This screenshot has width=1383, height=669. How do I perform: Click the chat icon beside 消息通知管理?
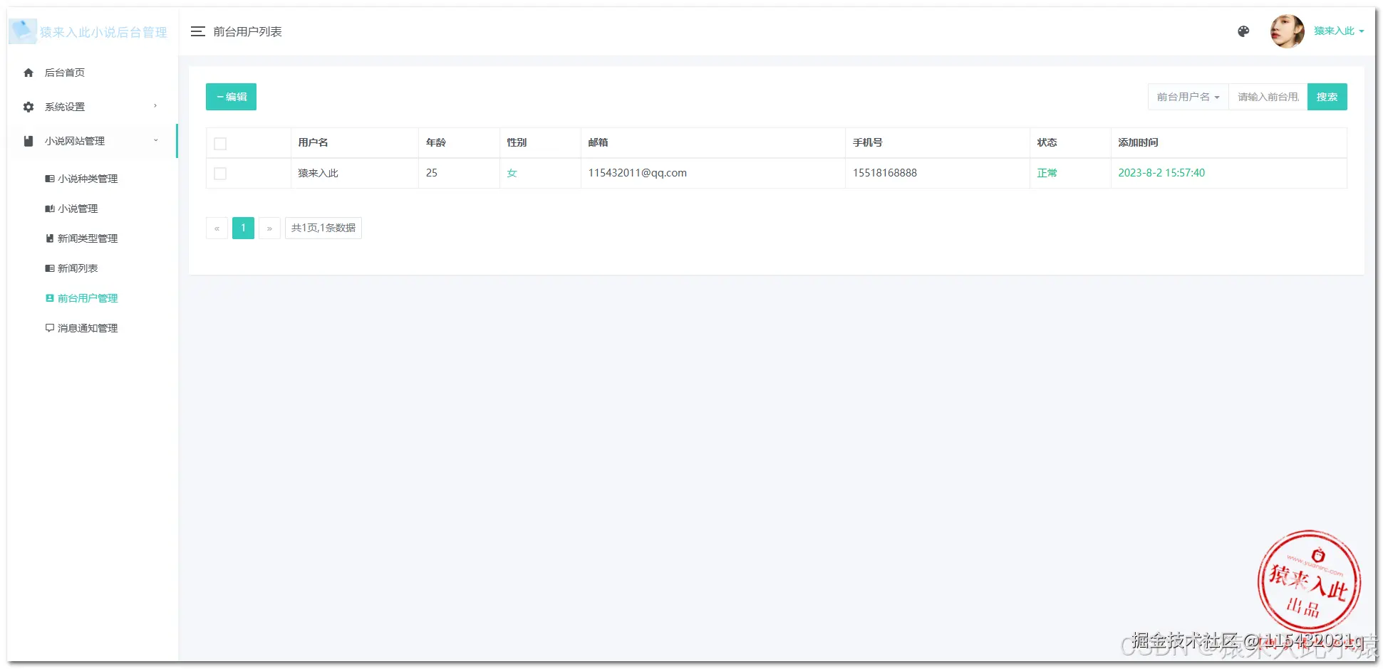[50, 328]
